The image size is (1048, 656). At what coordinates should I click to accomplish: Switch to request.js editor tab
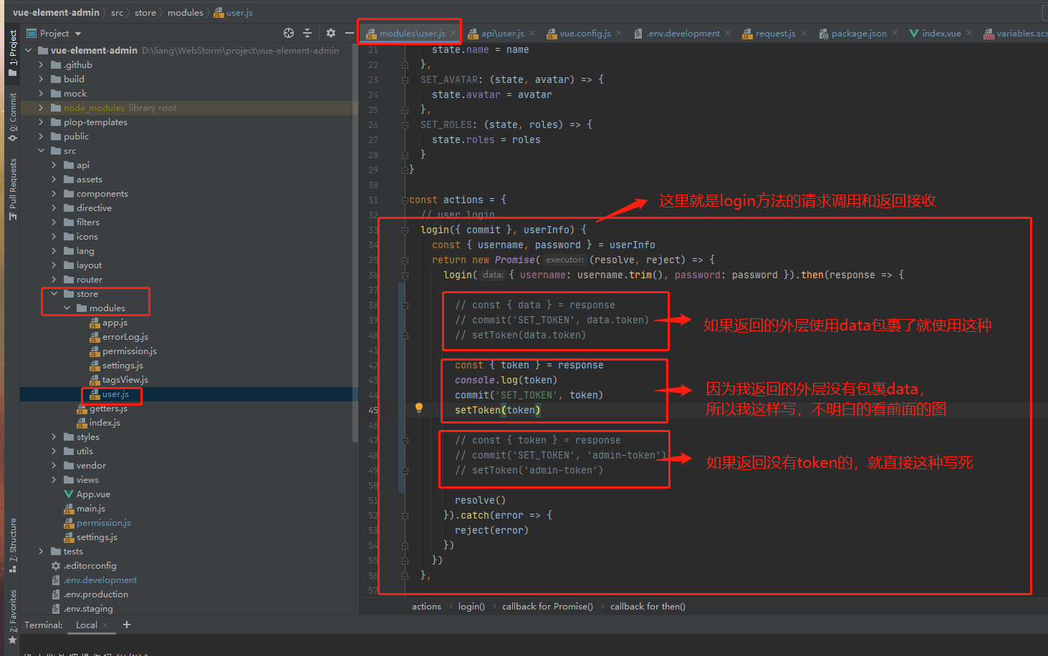[775, 34]
